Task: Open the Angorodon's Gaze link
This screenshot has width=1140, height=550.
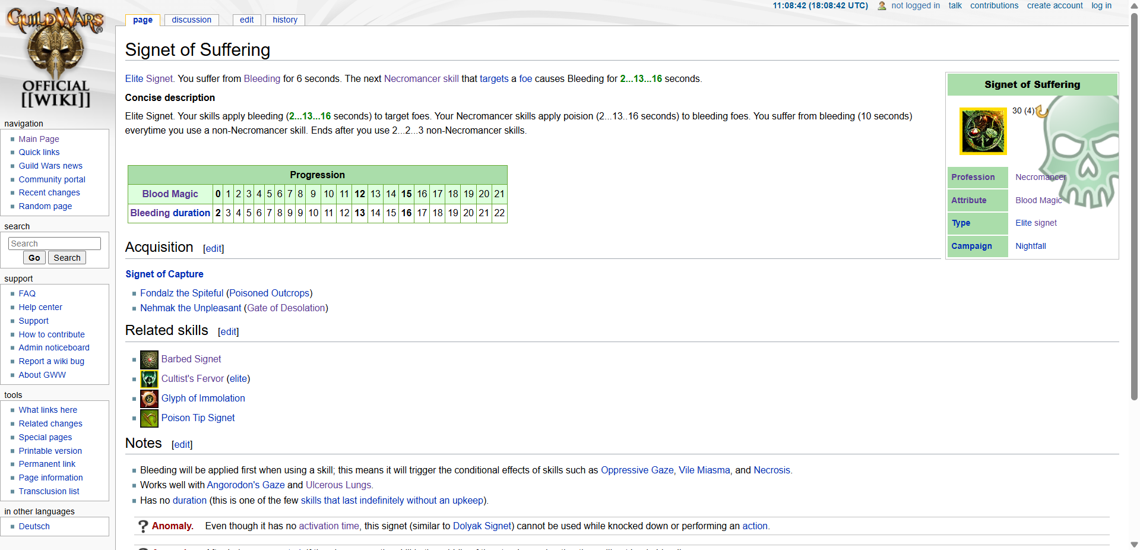Action: coord(246,485)
